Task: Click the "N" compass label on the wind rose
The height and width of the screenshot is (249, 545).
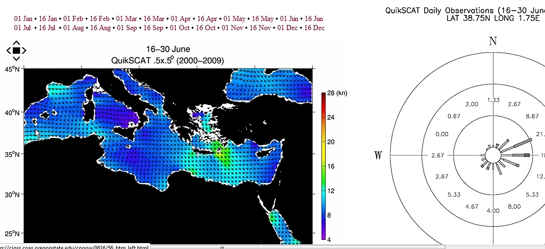Action: tap(493, 41)
